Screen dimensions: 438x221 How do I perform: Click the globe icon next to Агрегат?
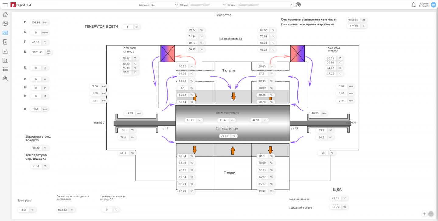pos(298,5)
